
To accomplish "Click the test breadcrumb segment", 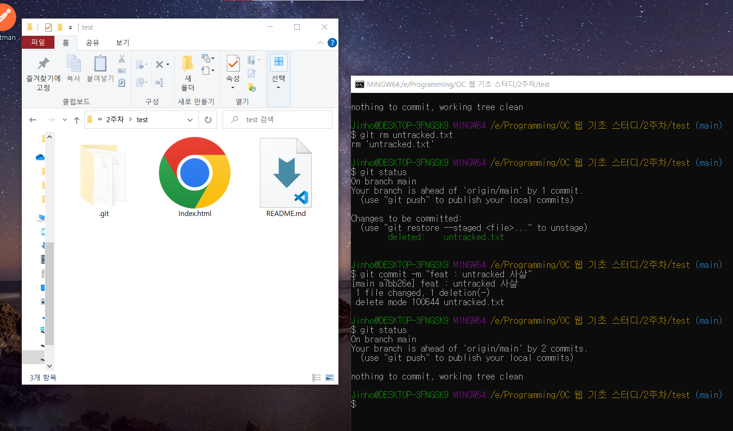I will [x=142, y=120].
